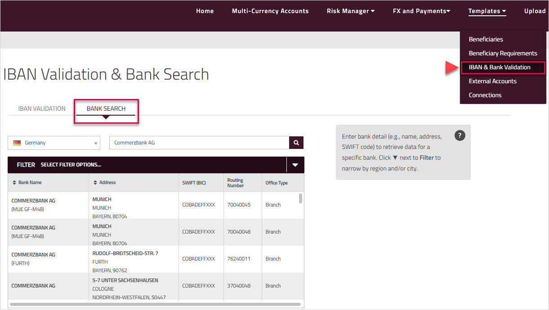549x310 pixels.
Task: Expand FX and Payments menu
Action: [x=421, y=11]
